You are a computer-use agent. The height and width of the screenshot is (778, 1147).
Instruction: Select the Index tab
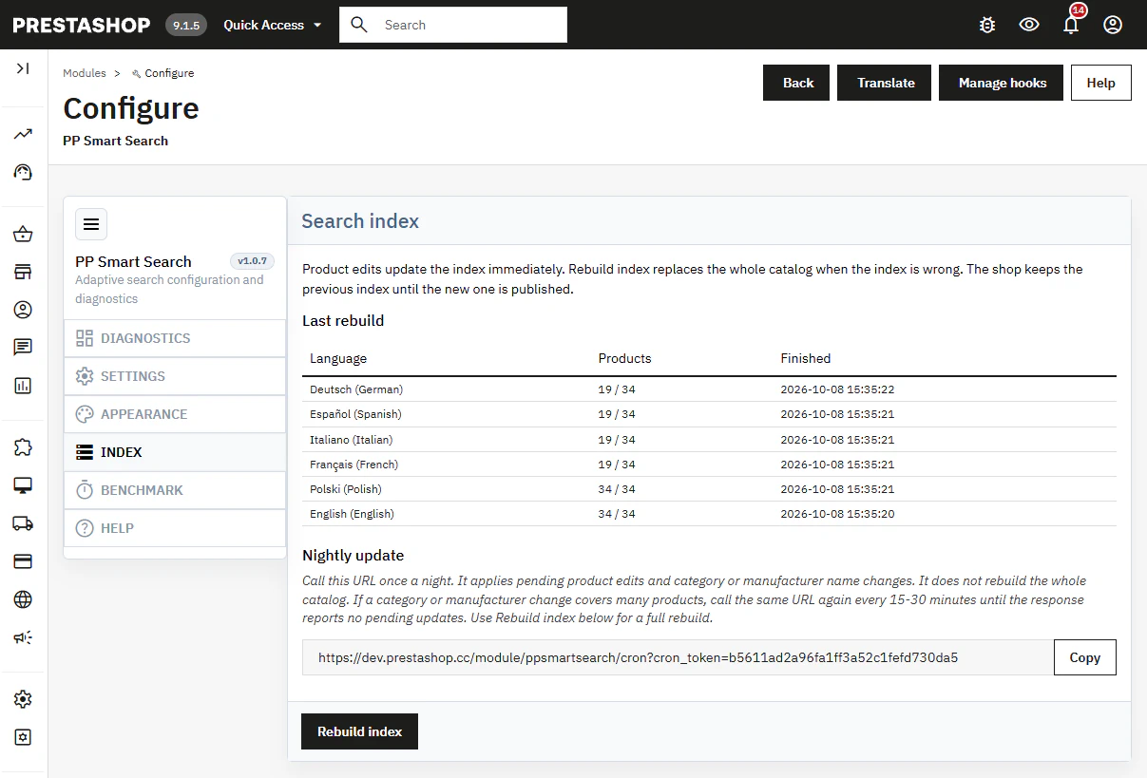(x=175, y=452)
